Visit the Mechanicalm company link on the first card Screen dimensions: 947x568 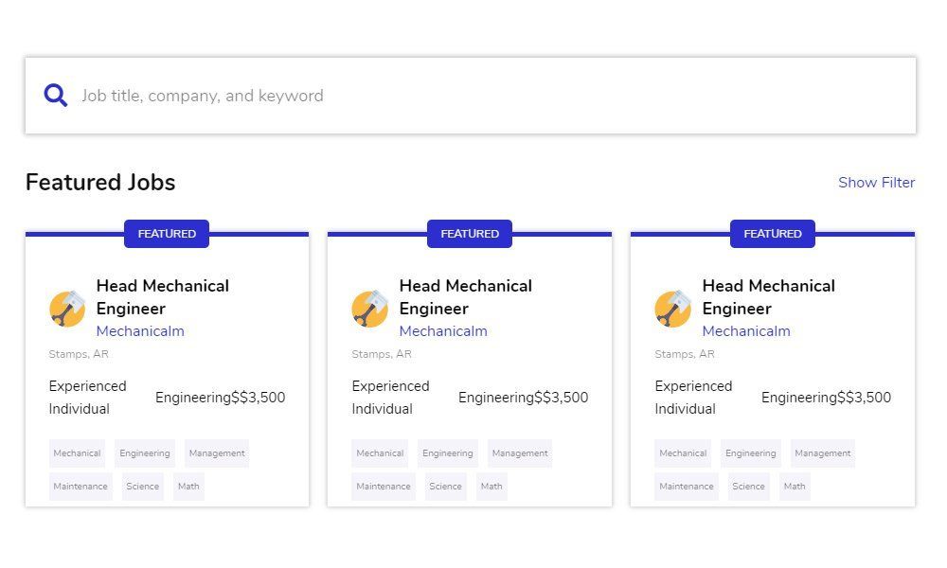point(140,330)
